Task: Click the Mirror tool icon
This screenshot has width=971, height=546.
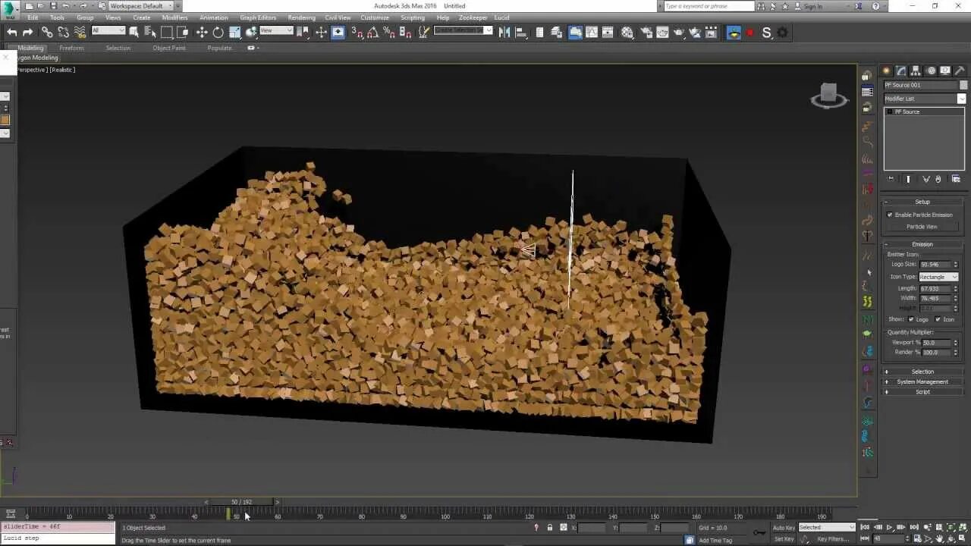Action: pyautogui.click(x=504, y=32)
